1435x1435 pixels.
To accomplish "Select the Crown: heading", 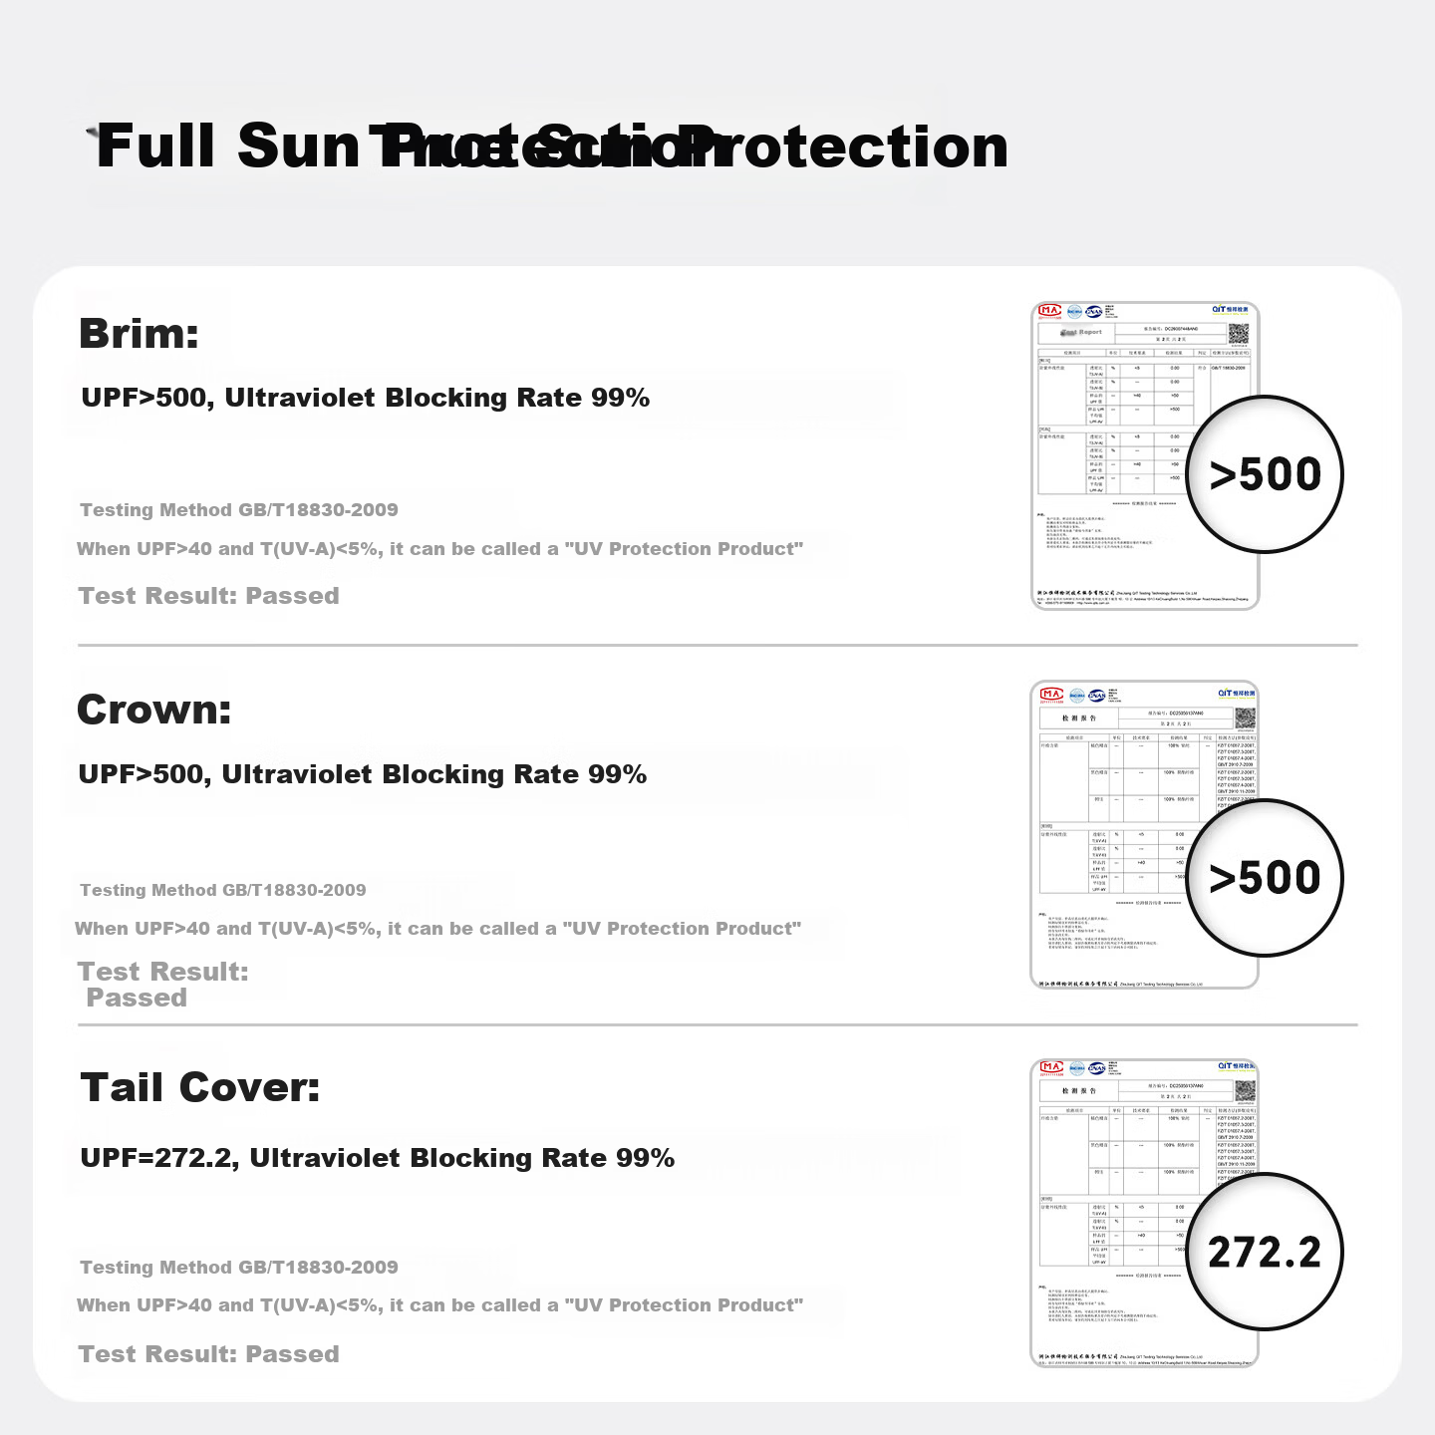I will (x=154, y=710).
